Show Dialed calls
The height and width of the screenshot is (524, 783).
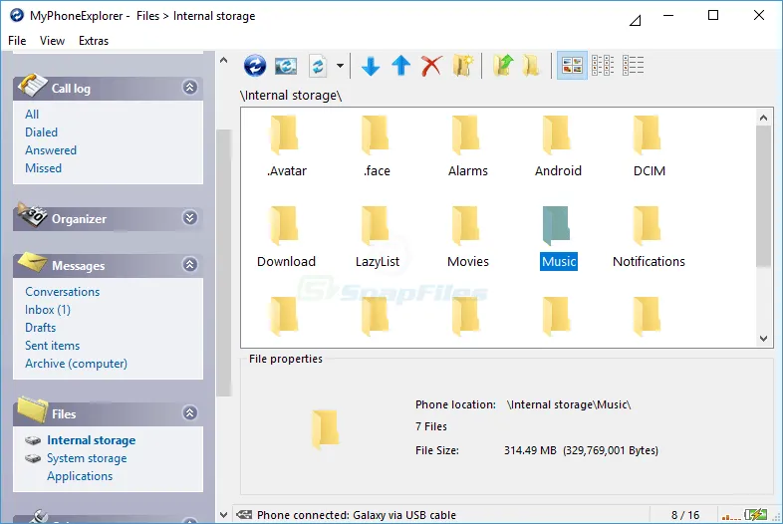pyautogui.click(x=42, y=132)
